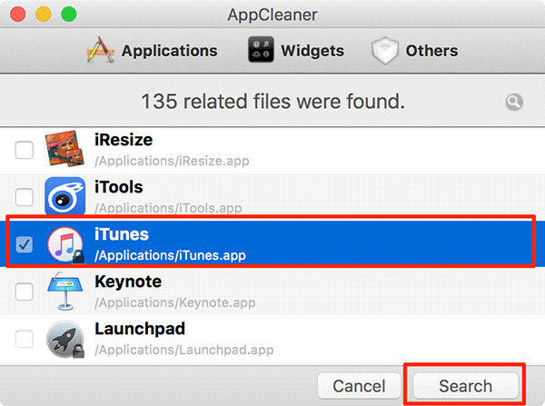Image resolution: width=545 pixels, height=406 pixels.
Task: Click the /Applications/iTools.app path
Action: pyautogui.click(x=169, y=208)
